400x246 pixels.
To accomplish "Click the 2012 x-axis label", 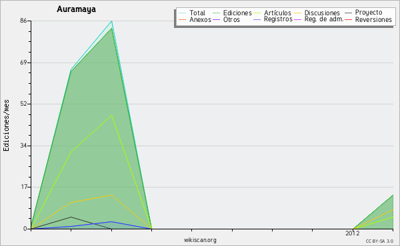I will 352,233.
